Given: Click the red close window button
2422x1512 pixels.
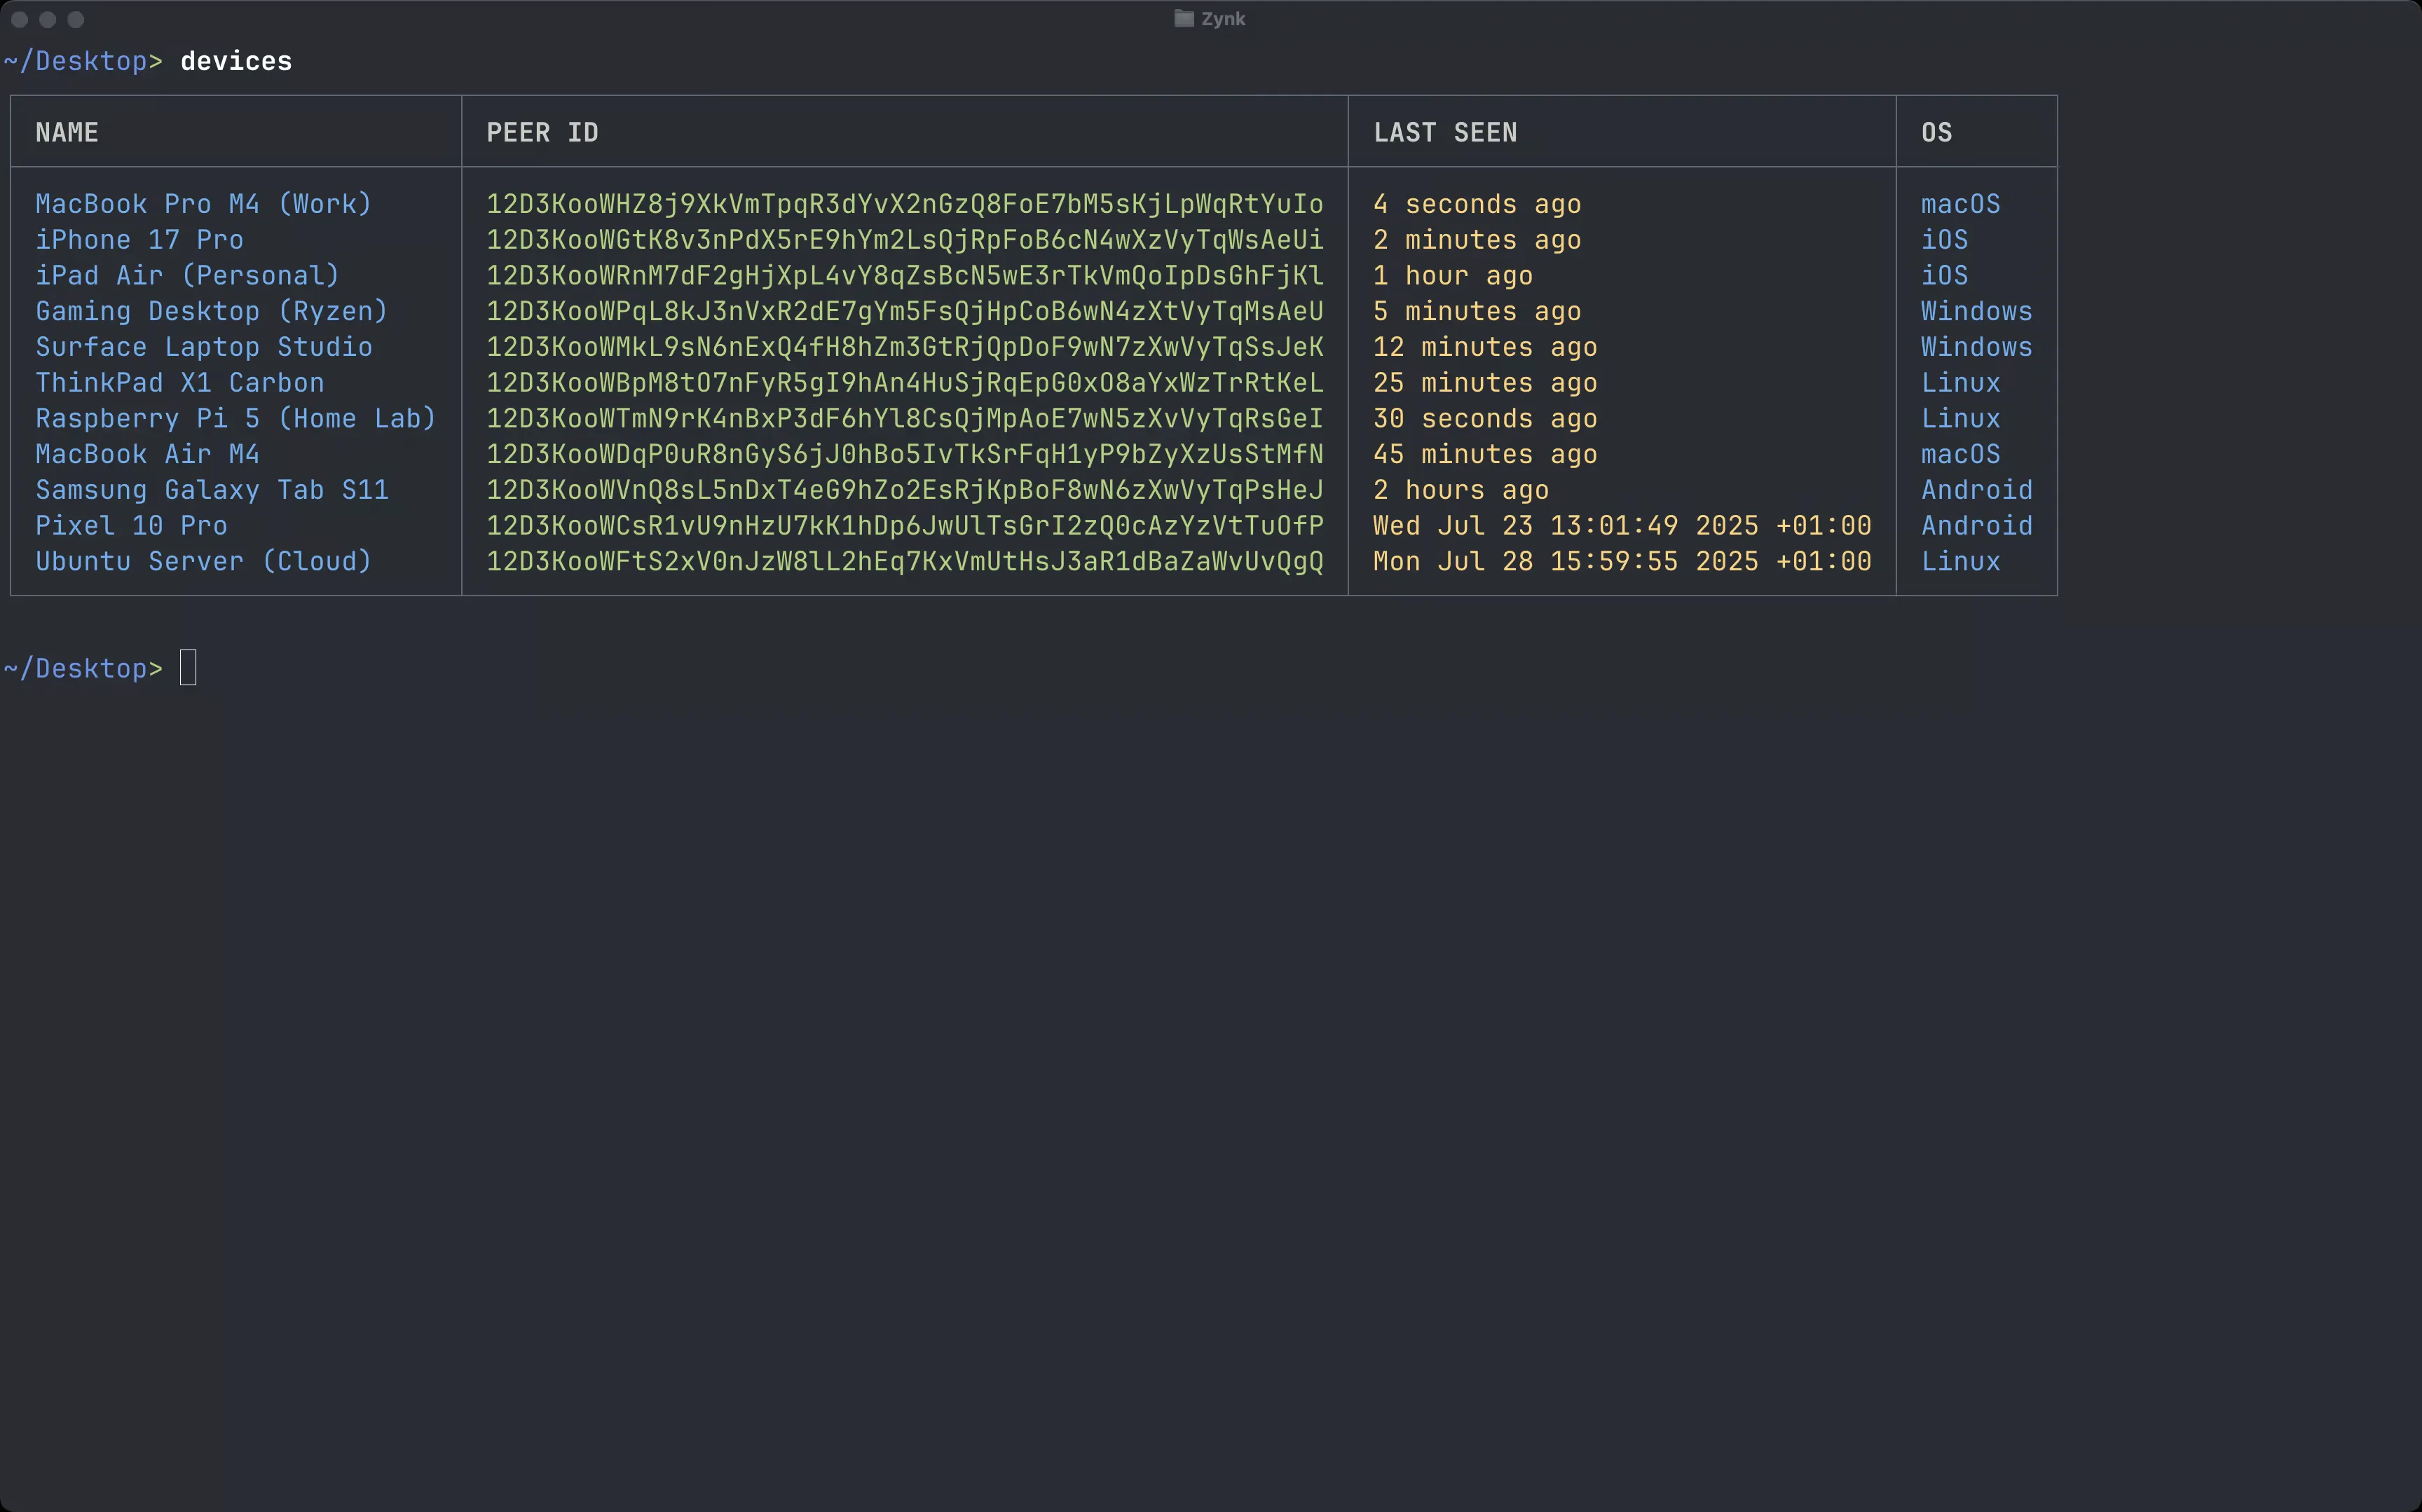Looking at the screenshot, I should [19, 20].
